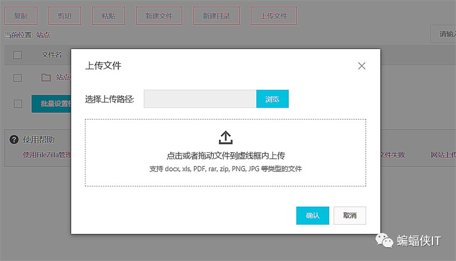
Task: Click the 粘贴 (paste) button
Action: click(108, 16)
